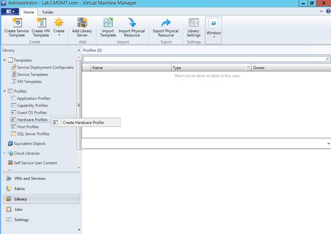
Task: Collapse the Templates tree node
Action: tap(4, 60)
